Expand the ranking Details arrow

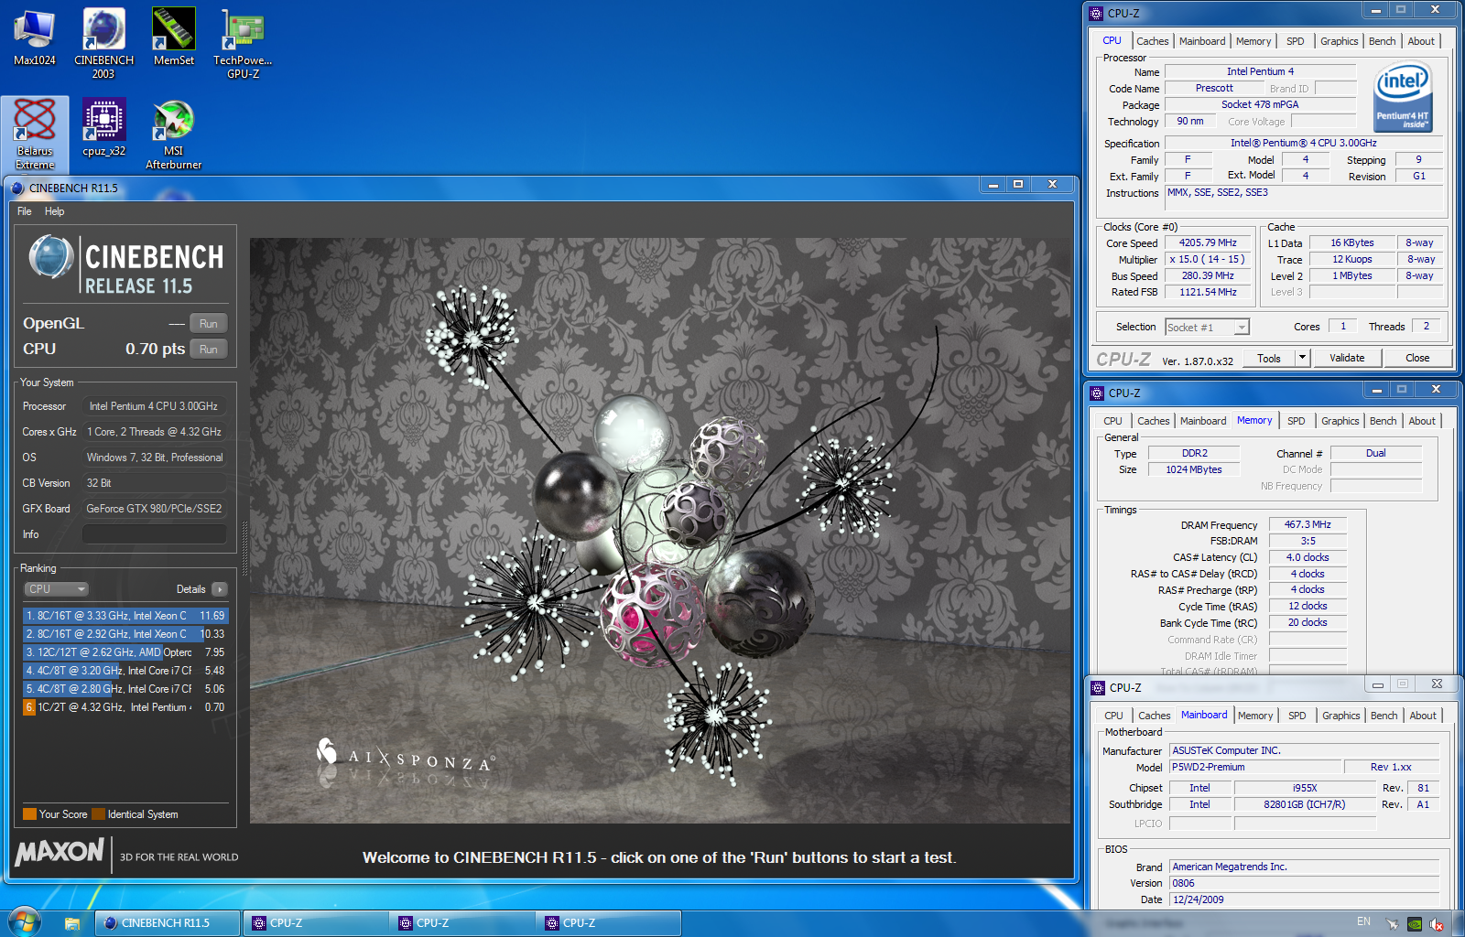click(x=220, y=589)
